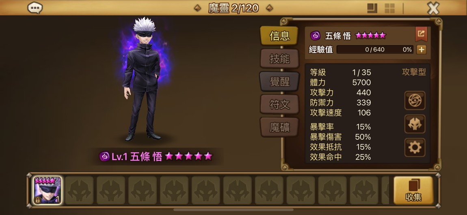Screen dimensions: 467x215
Task: Switch to single large view layout icon
Action: (372, 9)
